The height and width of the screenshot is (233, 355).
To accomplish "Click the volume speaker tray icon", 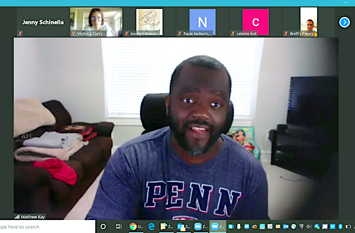I will pyautogui.click(x=309, y=226).
